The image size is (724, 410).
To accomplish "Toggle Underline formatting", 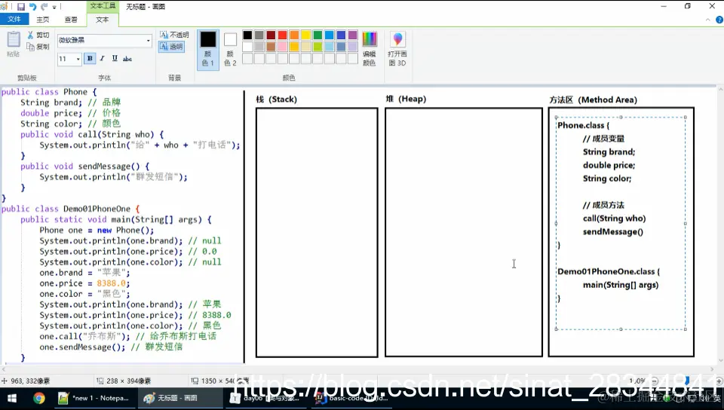I will 115,58.
